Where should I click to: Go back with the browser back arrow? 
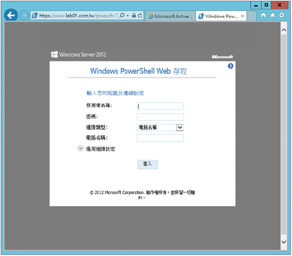pyautogui.click(x=11, y=15)
